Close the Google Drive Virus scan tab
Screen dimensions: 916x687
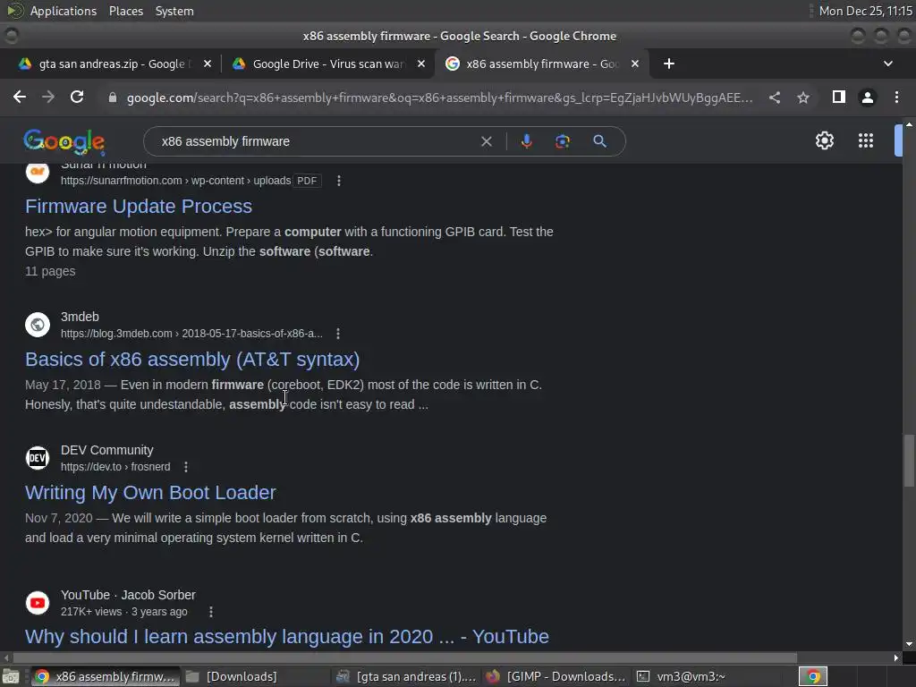[421, 64]
